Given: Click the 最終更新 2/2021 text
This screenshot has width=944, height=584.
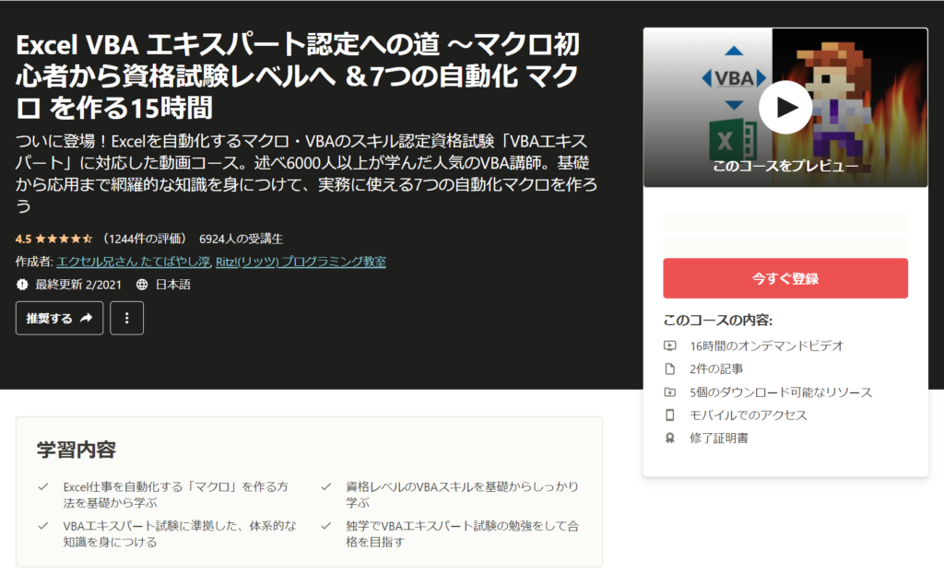Looking at the screenshot, I should [78, 285].
